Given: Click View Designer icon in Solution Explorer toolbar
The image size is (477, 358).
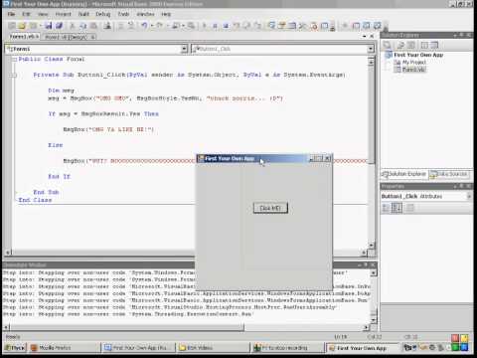Looking at the screenshot, I should 434,45.
